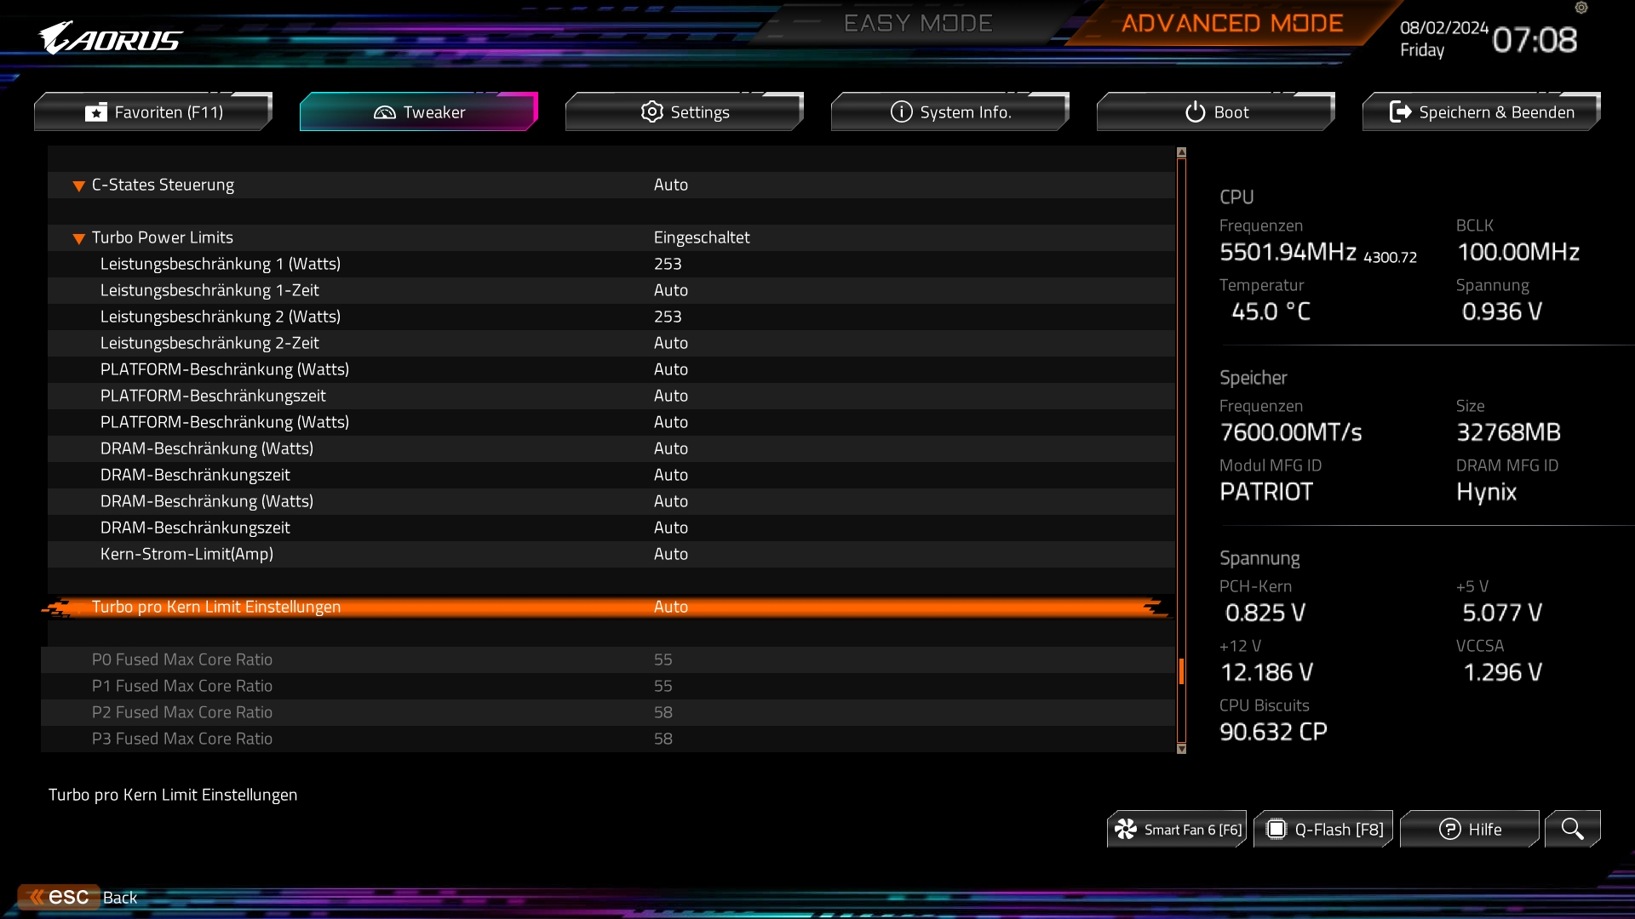The image size is (1635, 919).
Task: Change Turbo Power Limits Eingeschaltet value
Action: click(701, 237)
